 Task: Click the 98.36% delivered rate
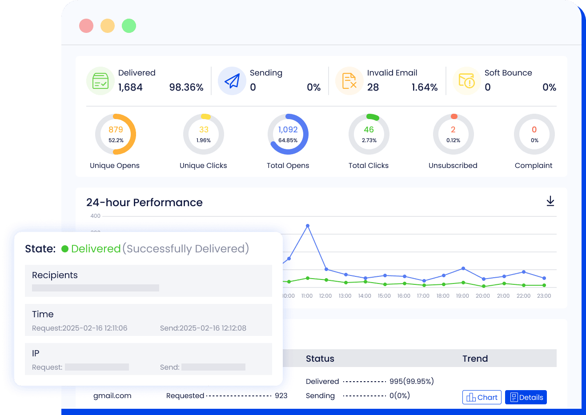click(186, 87)
